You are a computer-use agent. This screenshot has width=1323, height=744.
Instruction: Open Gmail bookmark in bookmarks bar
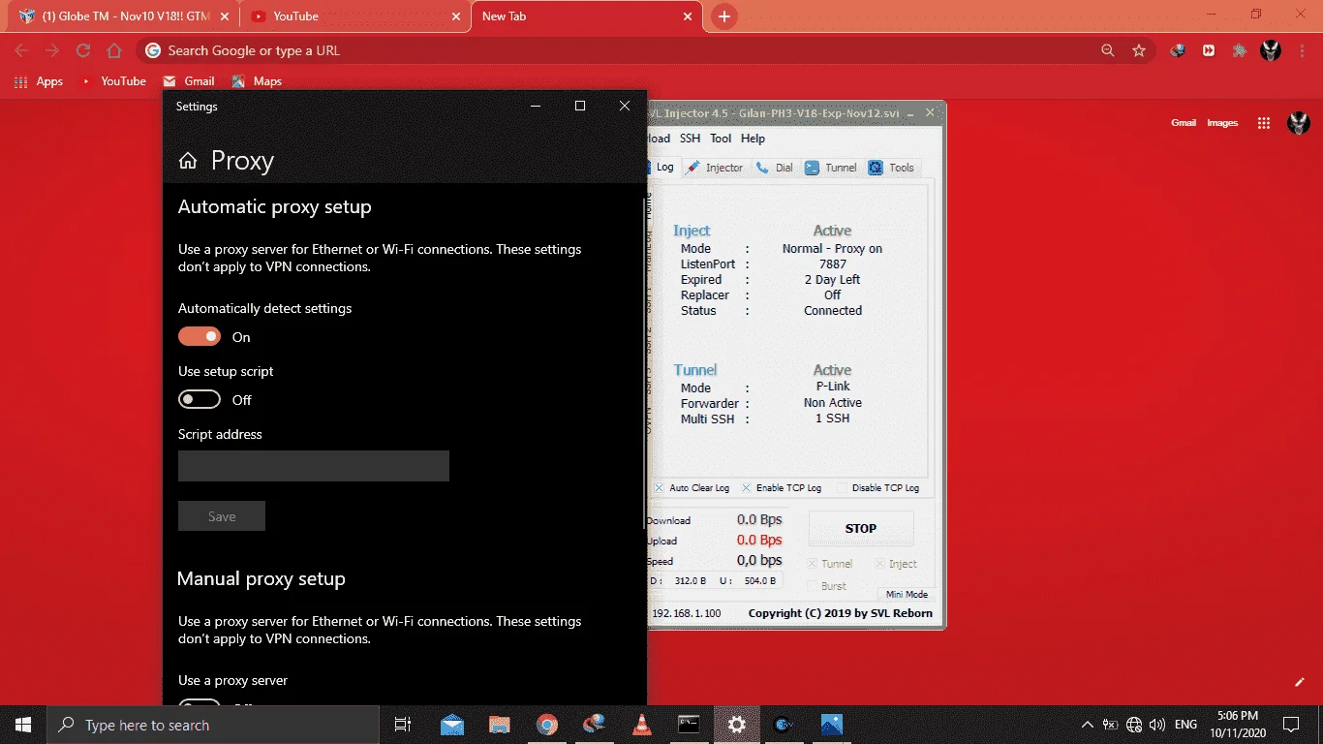click(189, 81)
